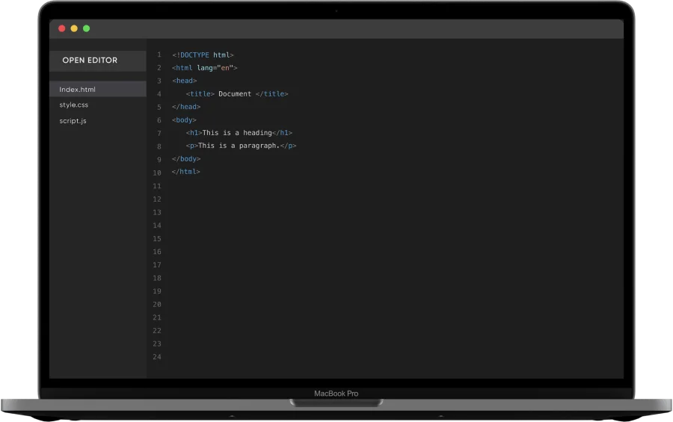The height and width of the screenshot is (422, 673).
Task: Place cursor on the word Document in title
Action: click(235, 94)
